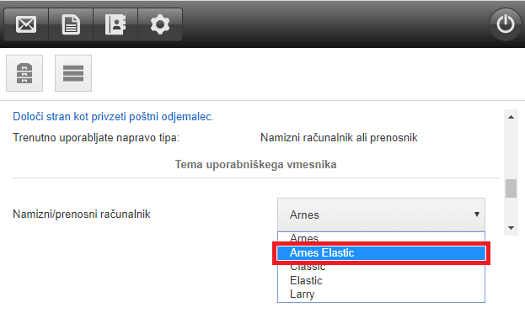Open the Namizni/prenosni računalnik theme combo box
Screen dimensions: 525x318
[x=381, y=215]
